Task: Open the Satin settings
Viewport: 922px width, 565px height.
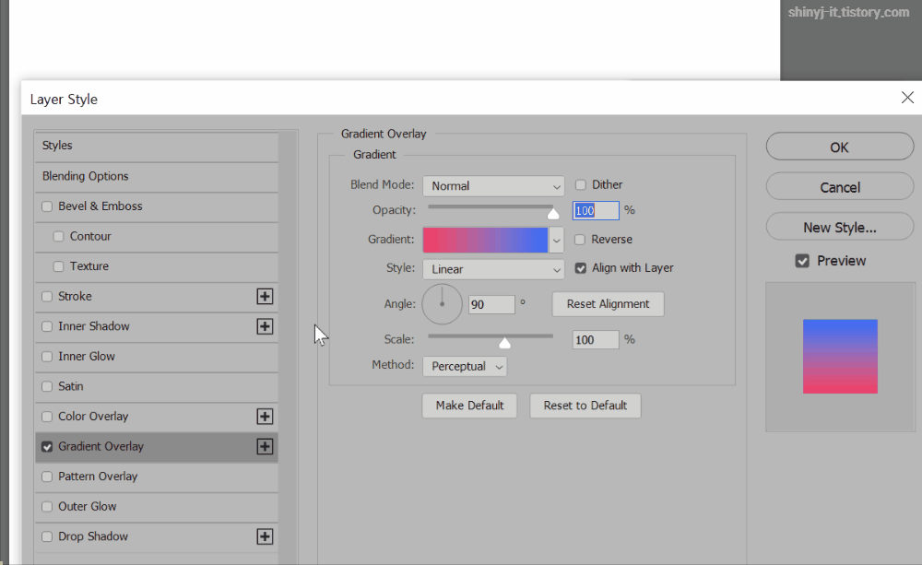Action: pyautogui.click(x=71, y=386)
